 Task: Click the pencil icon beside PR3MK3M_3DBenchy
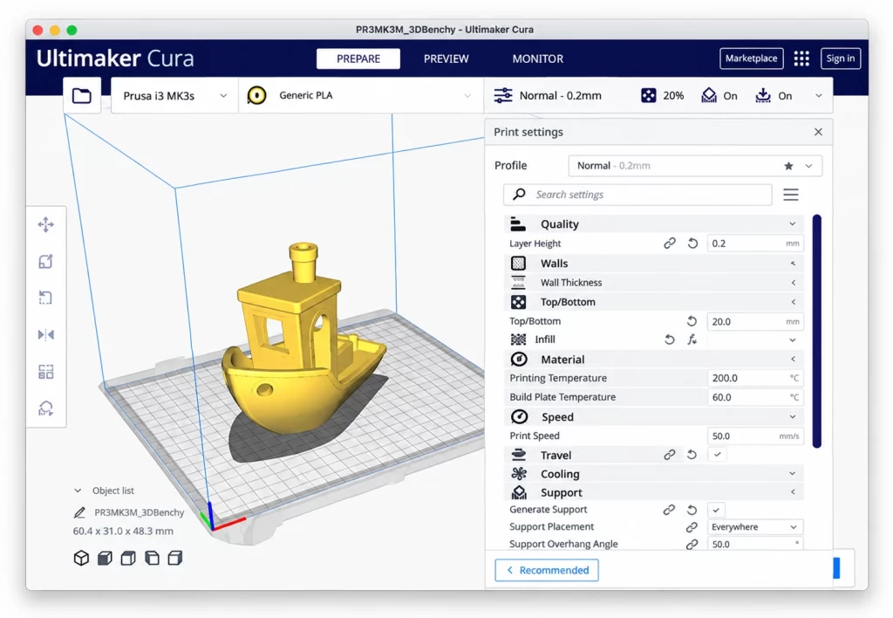click(x=79, y=512)
